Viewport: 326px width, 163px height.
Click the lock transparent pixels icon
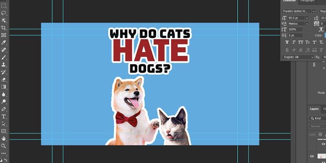[320, 134]
